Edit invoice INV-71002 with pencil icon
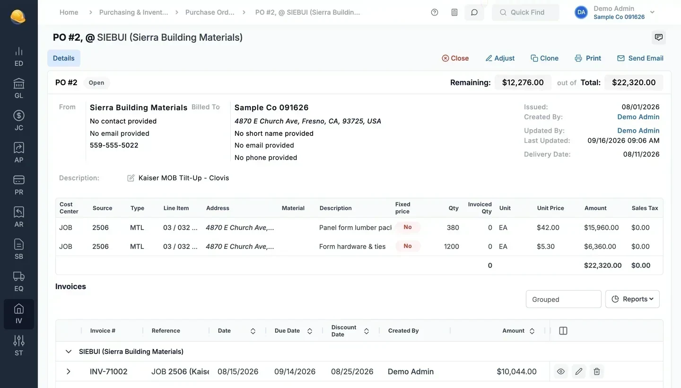The image size is (681, 388). coord(579,371)
